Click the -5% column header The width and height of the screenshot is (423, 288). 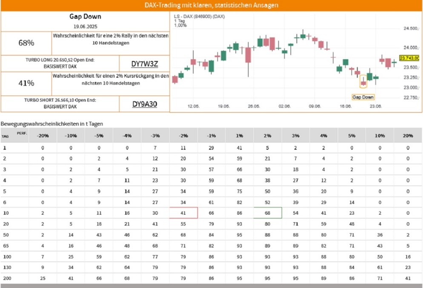(x=99, y=135)
